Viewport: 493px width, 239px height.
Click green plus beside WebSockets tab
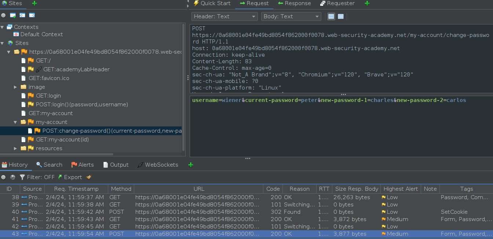point(190,165)
